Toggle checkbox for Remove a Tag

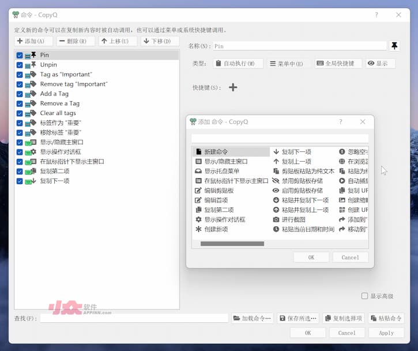pyautogui.click(x=20, y=104)
